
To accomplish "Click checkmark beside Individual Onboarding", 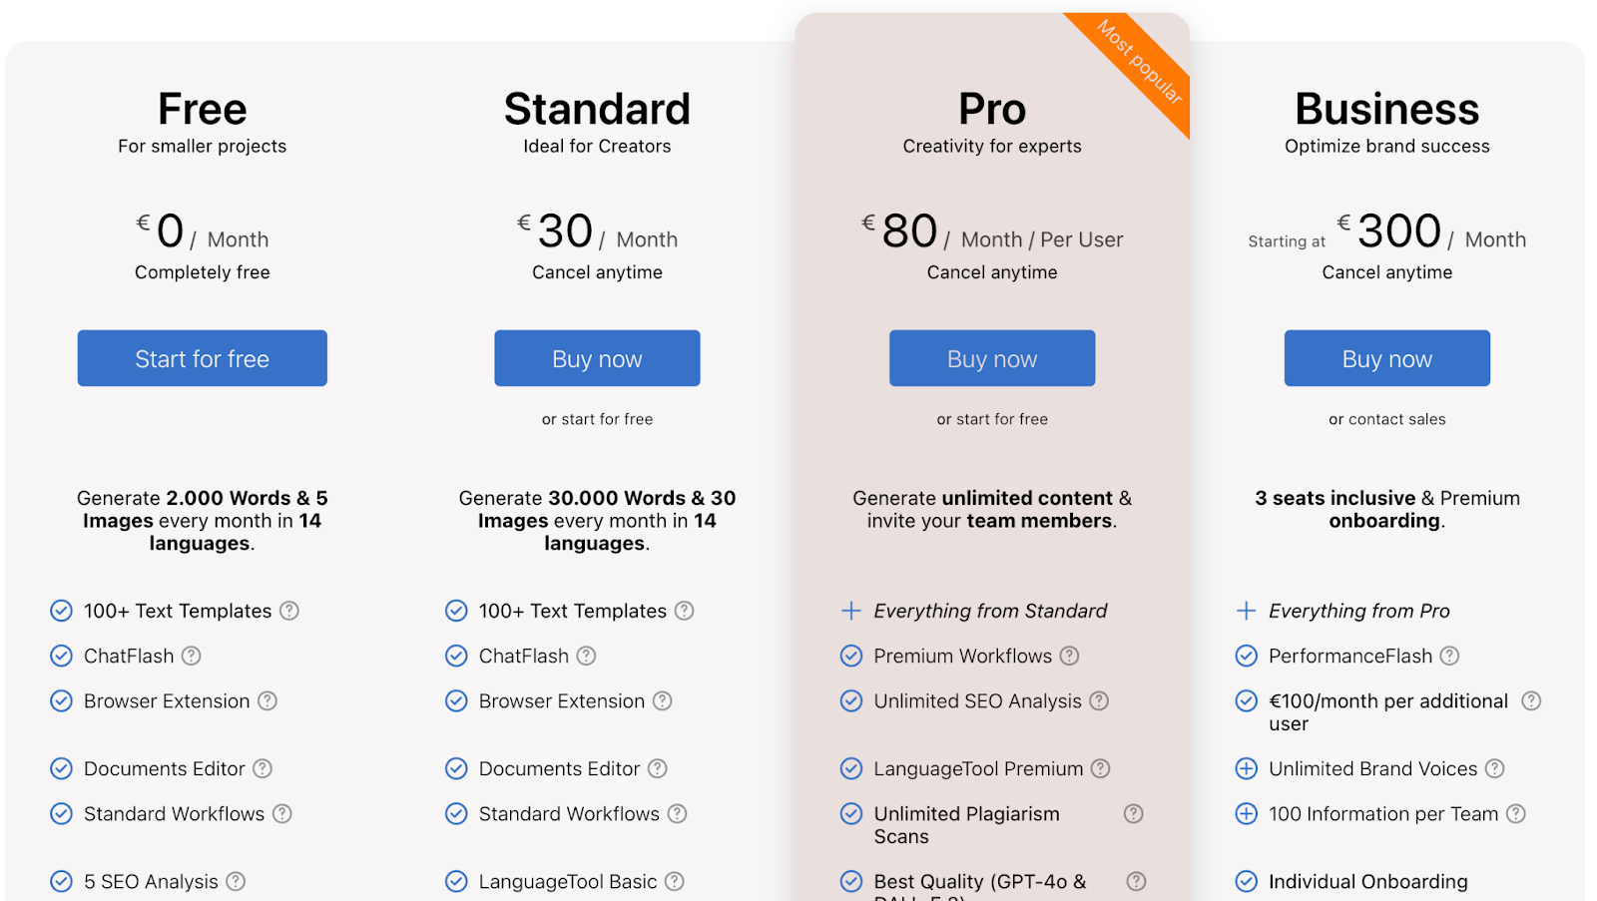I will point(1247,881).
